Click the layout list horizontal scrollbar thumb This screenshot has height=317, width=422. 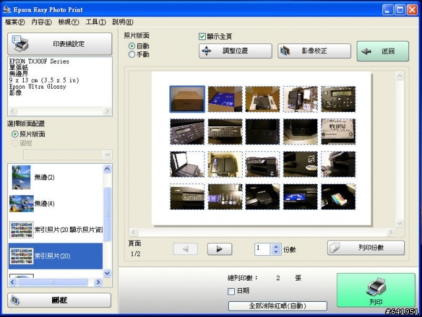point(53,282)
